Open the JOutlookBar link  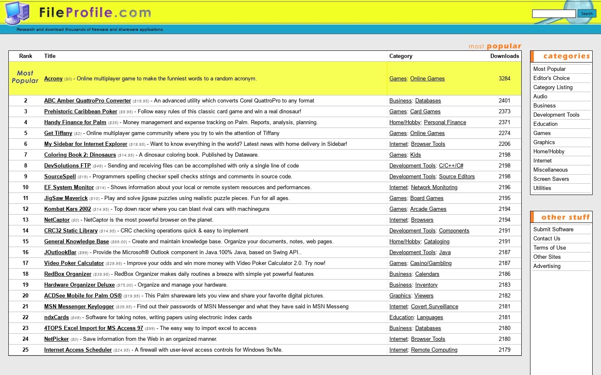pyautogui.click(x=60, y=252)
